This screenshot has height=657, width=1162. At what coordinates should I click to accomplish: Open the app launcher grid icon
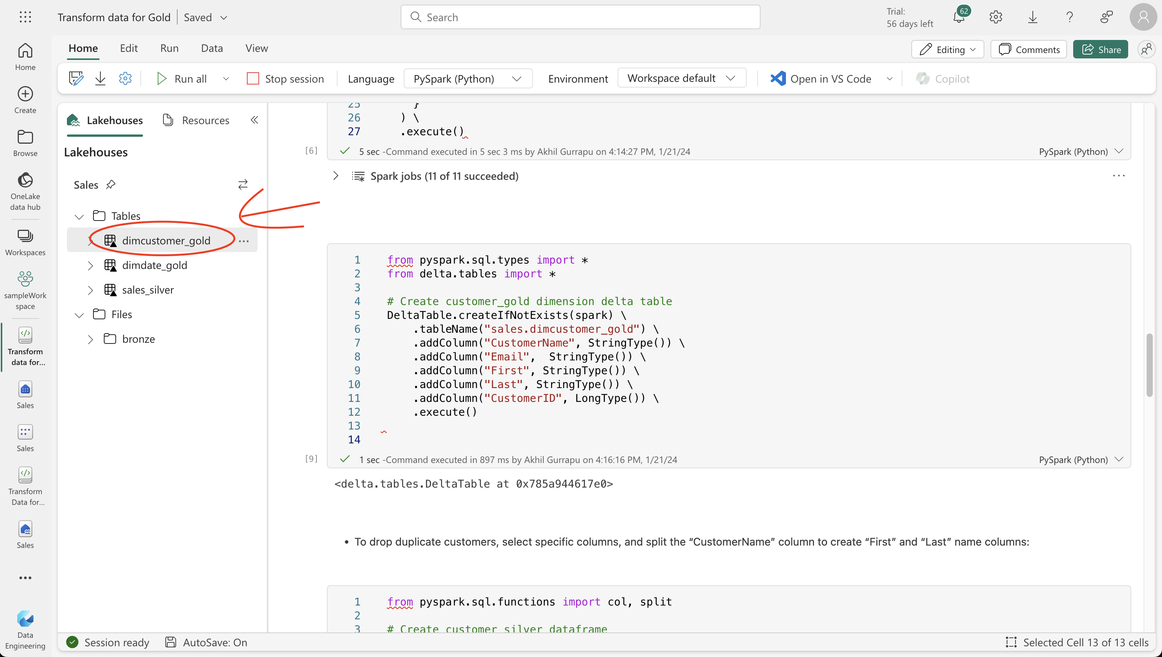[x=25, y=17]
